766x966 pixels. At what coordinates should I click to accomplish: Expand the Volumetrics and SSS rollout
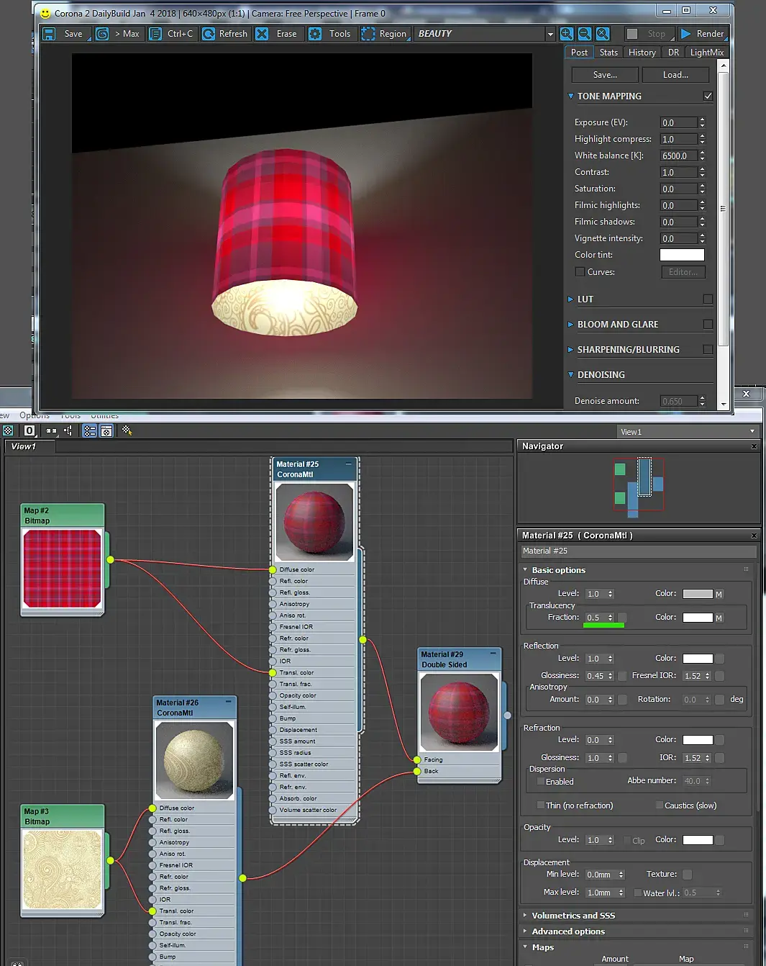[526, 915]
